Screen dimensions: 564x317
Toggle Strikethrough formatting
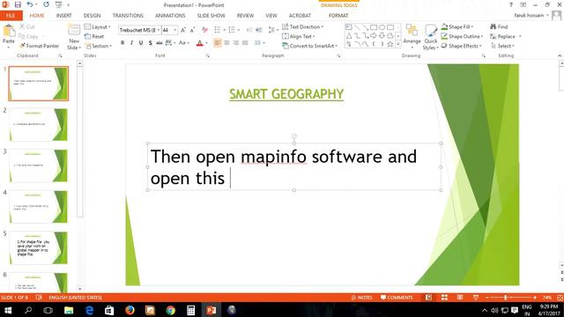(160, 43)
